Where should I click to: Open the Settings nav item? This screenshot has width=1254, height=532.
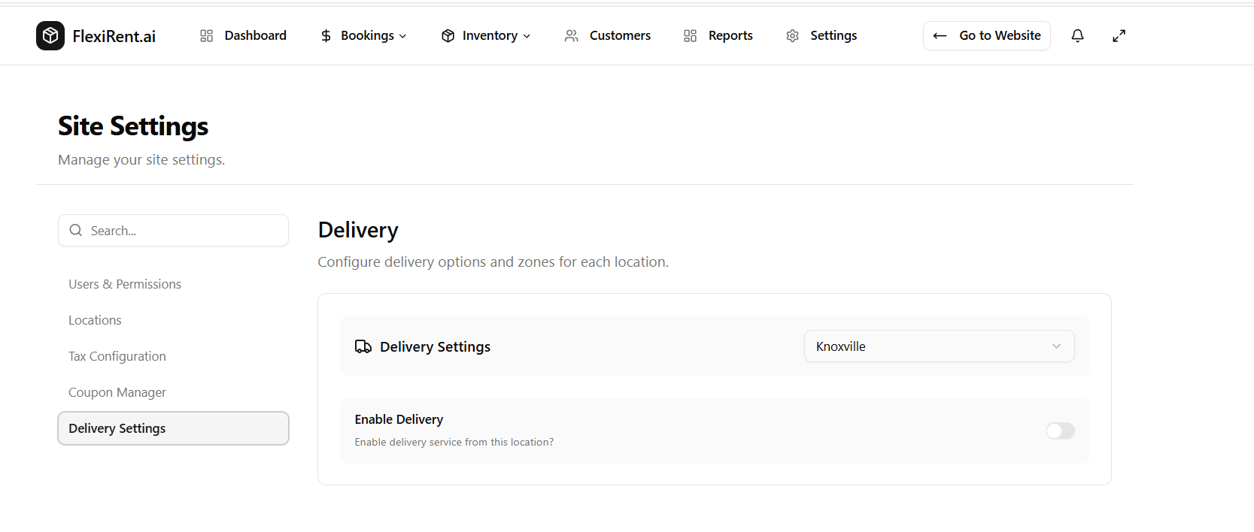point(821,35)
